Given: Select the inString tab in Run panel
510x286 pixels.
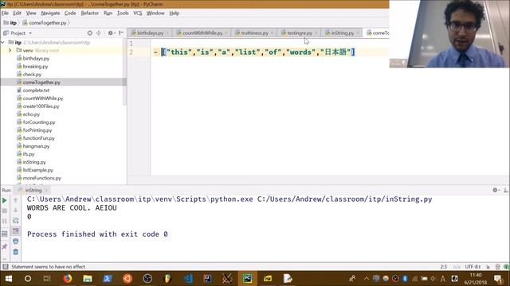Looking at the screenshot, I should tap(33, 191).
